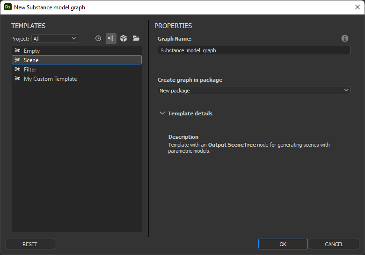Open the Project filter dropdown
The height and width of the screenshot is (255, 365).
pyautogui.click(x=54, y=39)
